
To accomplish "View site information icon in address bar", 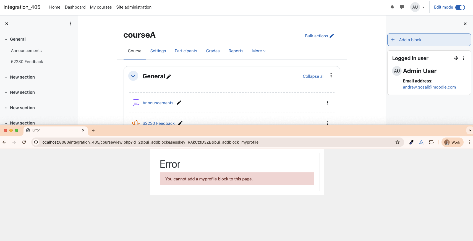I will (36, 142).
